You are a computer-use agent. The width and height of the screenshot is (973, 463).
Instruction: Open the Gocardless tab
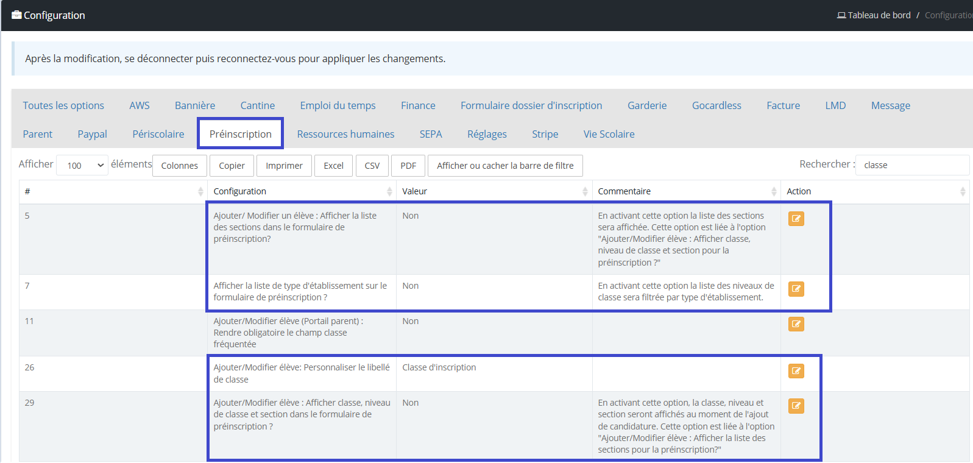pyautogui.click(x=716, y=105)
